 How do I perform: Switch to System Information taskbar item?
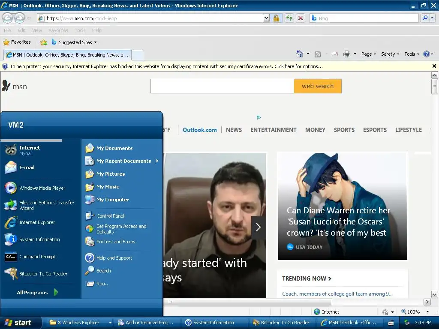pyautogui.click(x=214, y=323)
